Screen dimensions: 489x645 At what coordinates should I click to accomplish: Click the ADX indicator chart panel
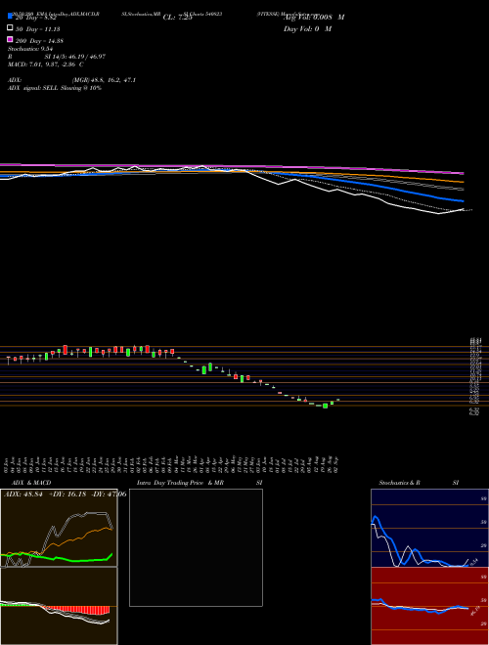59,528
